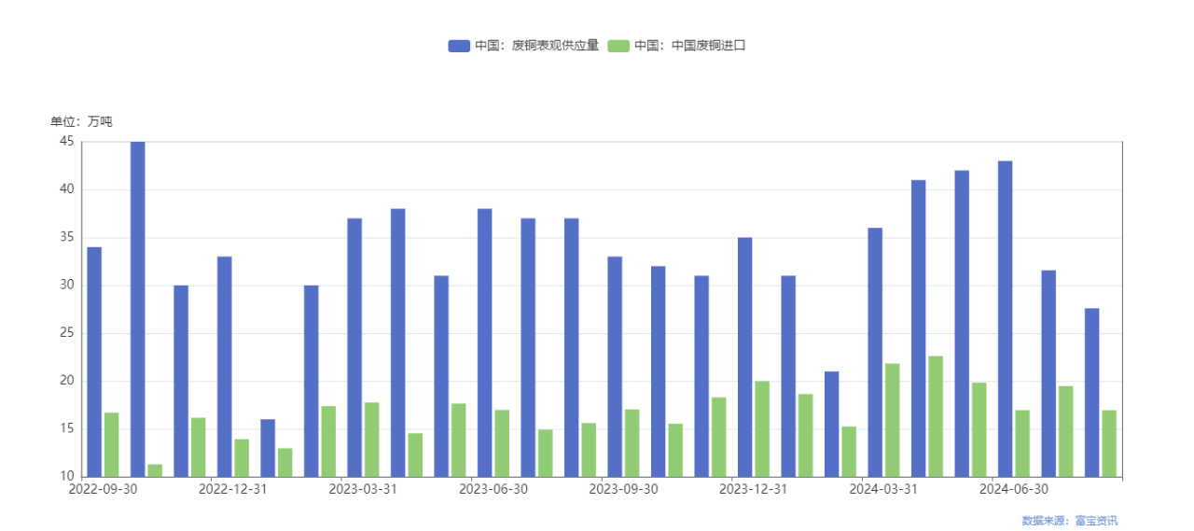Toggle the 中国废铜进口 legend label
The width and height of the screenshot is (1194, 531).
(x=690, y=46)
